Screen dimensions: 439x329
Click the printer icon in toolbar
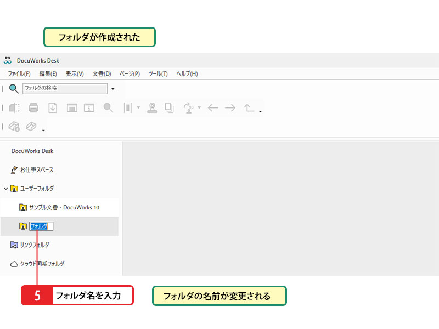tap(33, 107)
